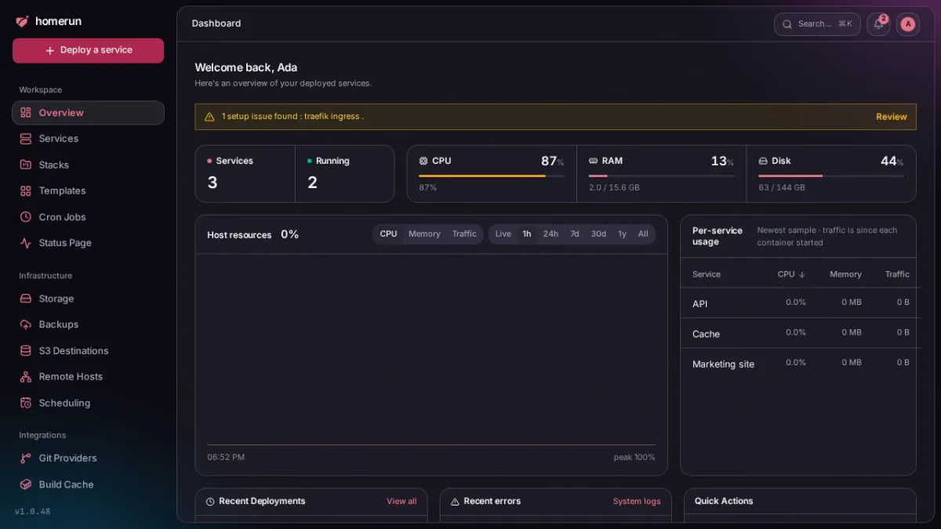The width and height of the screenshot is (941, 529).
Task: Click the homerun logo icon
Action: click(22, 22)
